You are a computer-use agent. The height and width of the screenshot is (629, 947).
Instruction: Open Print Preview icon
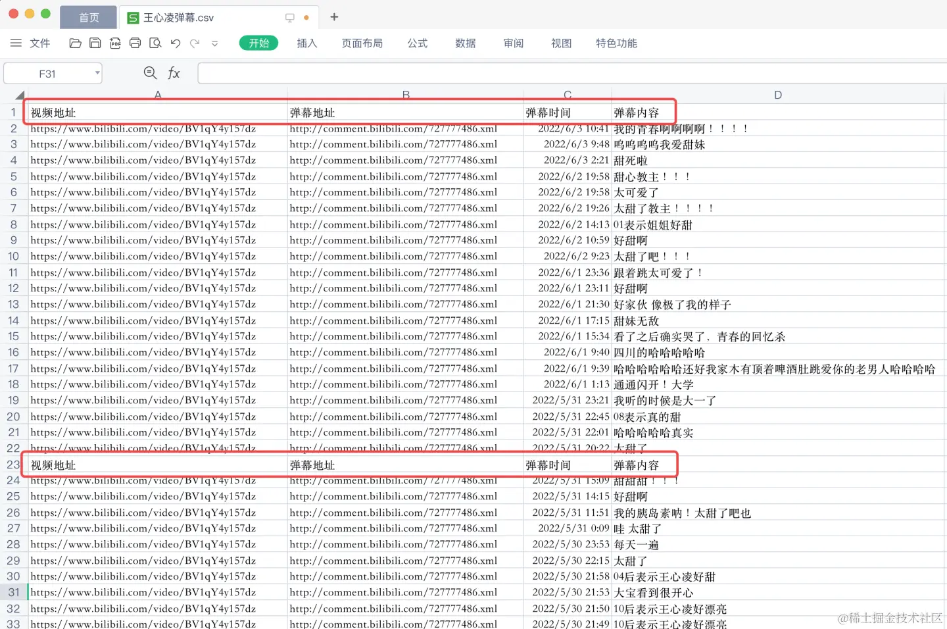pyautogui.click(x=155, y=43)
